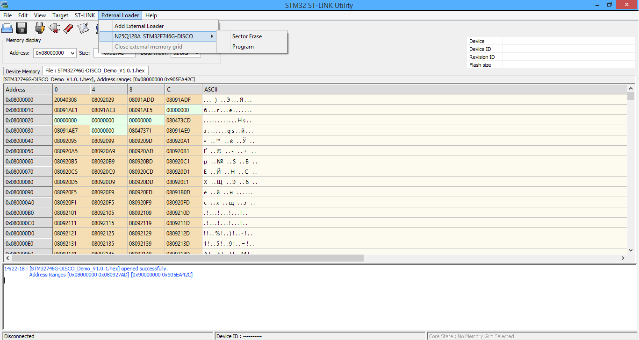This screenshot has width=639, height=340.
Task: Open the Edit menu
Action: (23, 15)
